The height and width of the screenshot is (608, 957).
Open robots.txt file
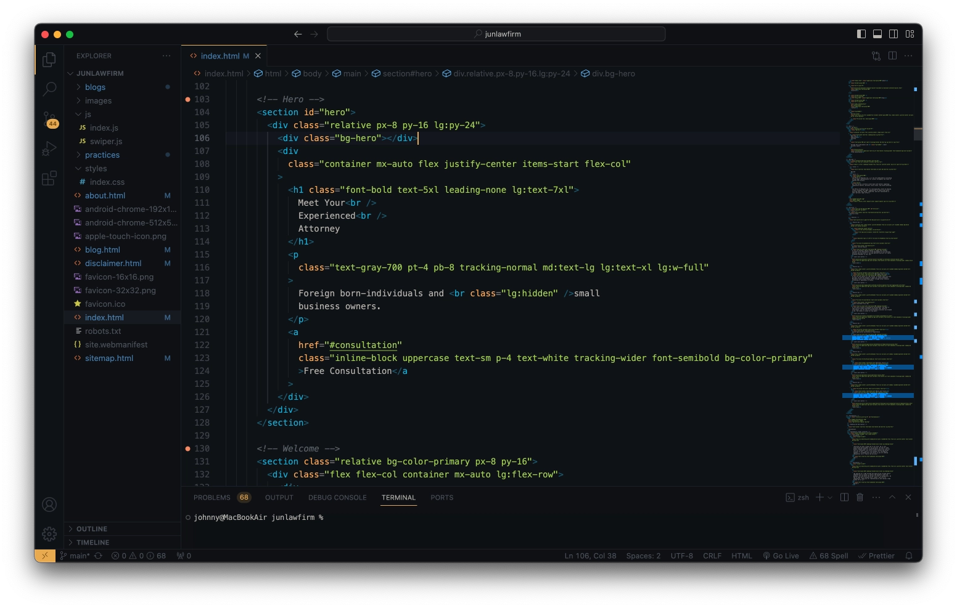(123, 331)
